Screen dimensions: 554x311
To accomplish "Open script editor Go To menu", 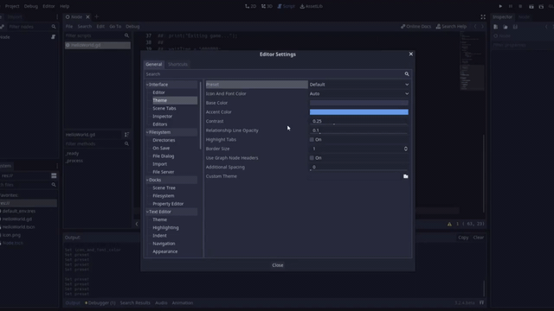I will coord(115,27).
